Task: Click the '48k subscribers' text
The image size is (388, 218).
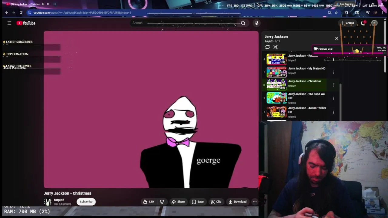Action: coord(62,204)
